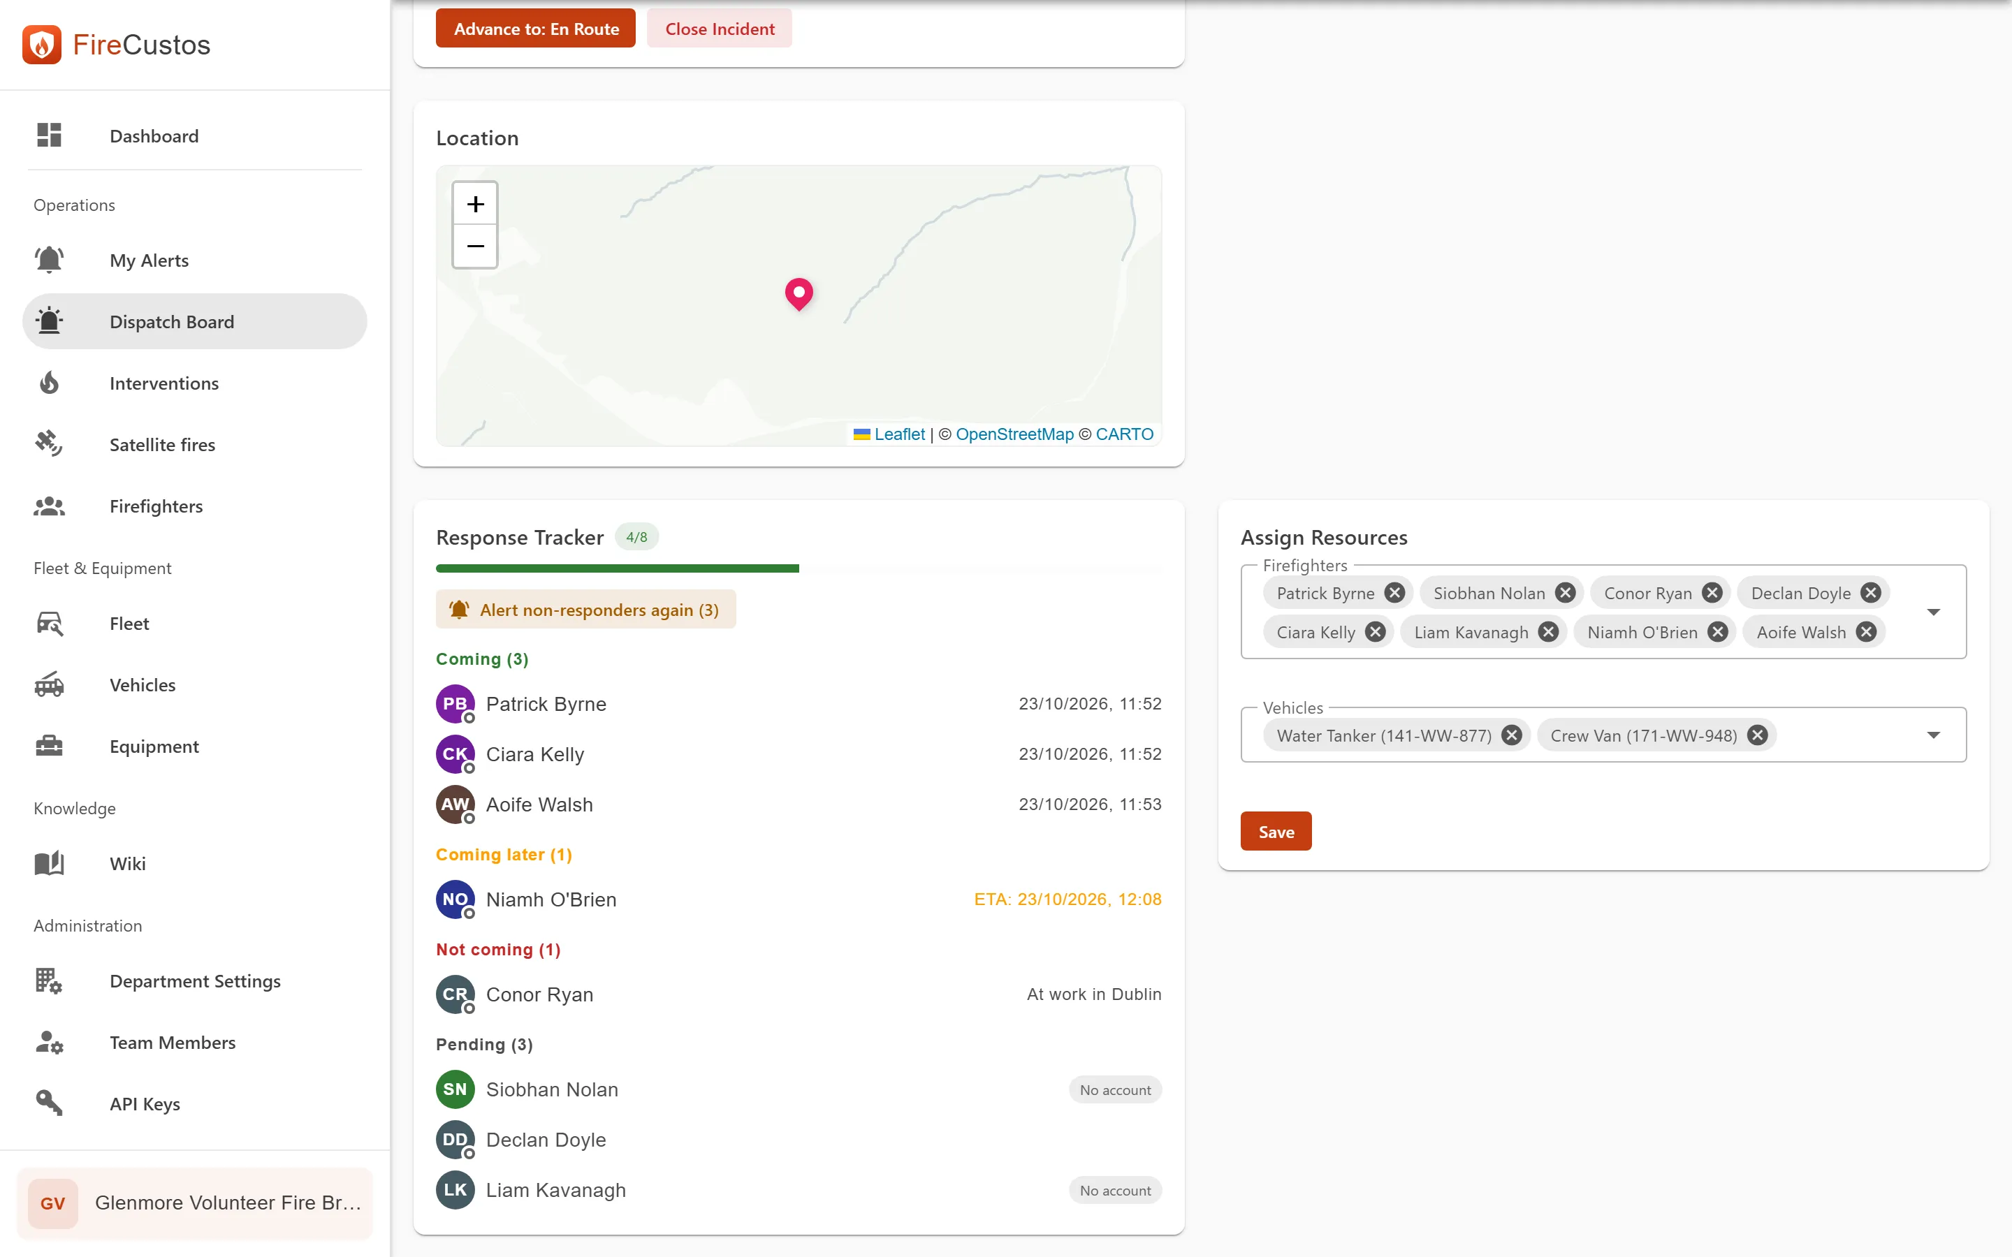
Task: Click the FireCustos flame logo
Action: (42, 44)
